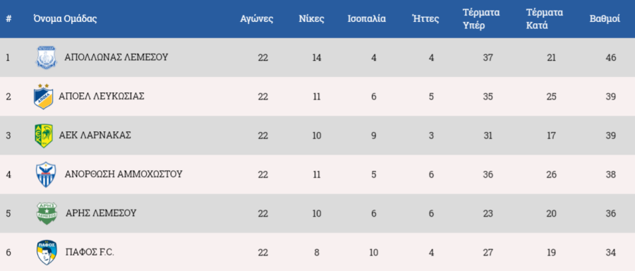Click the Apollon Limassol team crest
Image resolution: width=635 pixels, height=271 pixels.
[46, 58]
